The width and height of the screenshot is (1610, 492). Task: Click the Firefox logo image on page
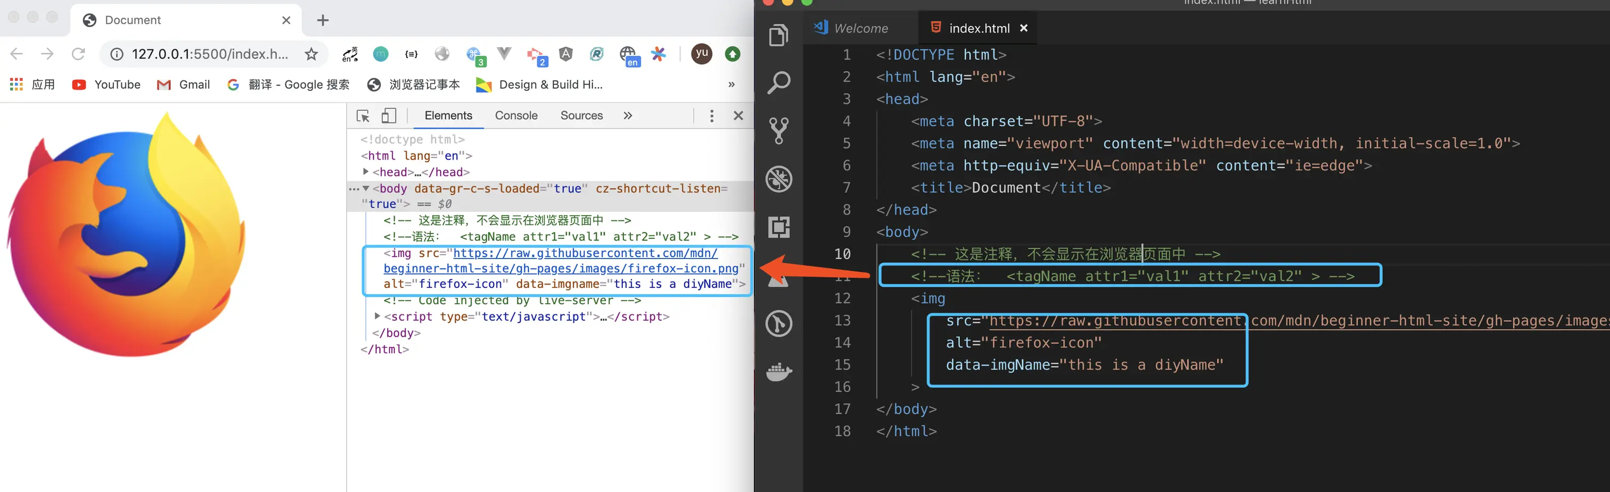coord(127,234)
